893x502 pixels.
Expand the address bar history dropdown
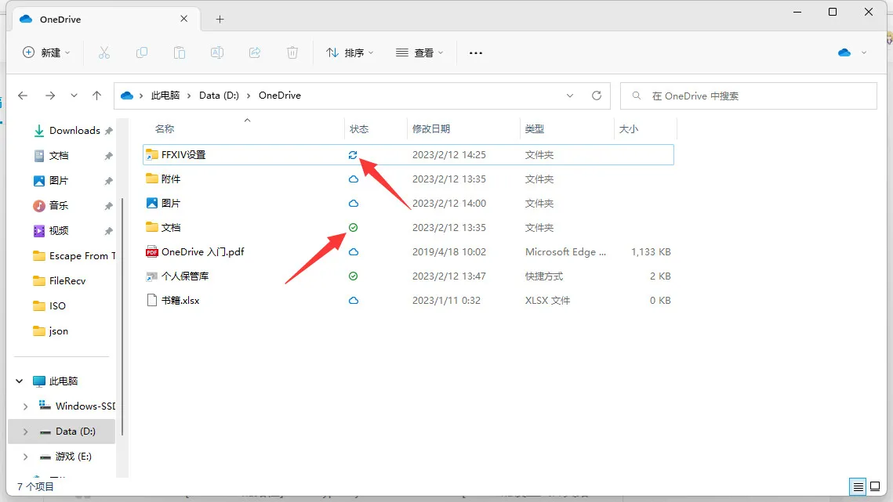click(569, 96)
